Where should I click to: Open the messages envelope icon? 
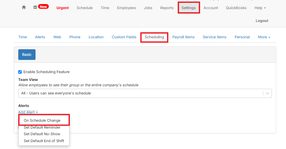35,8
